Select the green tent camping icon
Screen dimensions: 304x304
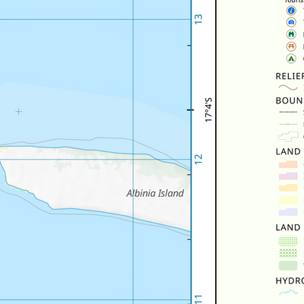point(291,59)
